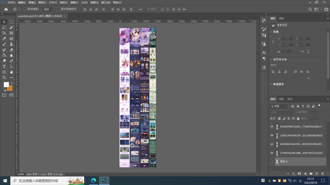
Task: Open the 类型 layer filter dropdown
Action: tap(279, 106)
